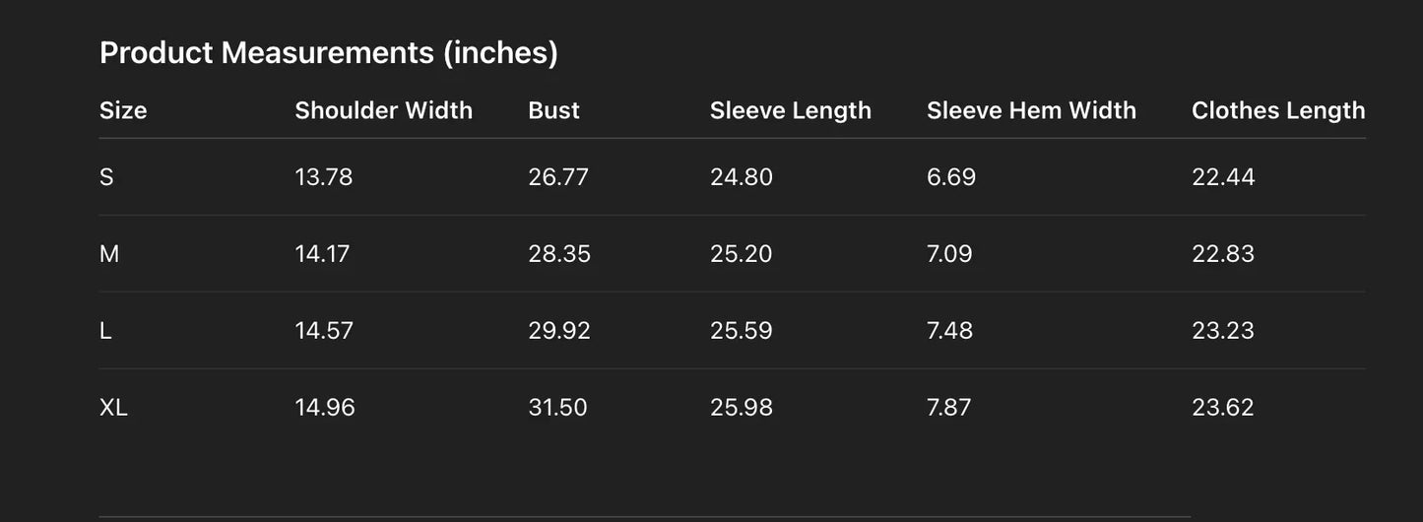
Task: Click the Size column header
Action: 123,110
